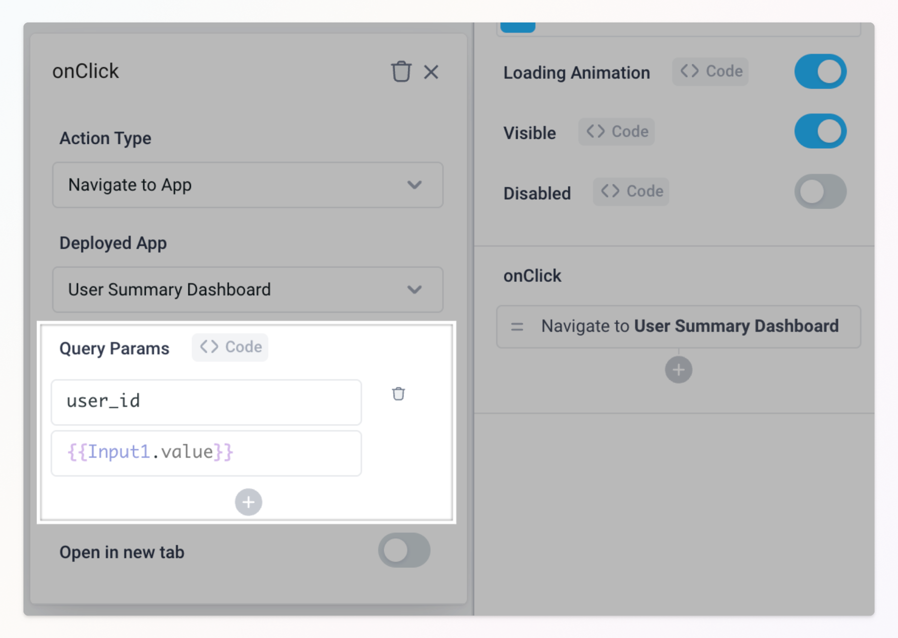Disable the Loading Animation toggle
The image size is (898, 638).
click(820, 71)
